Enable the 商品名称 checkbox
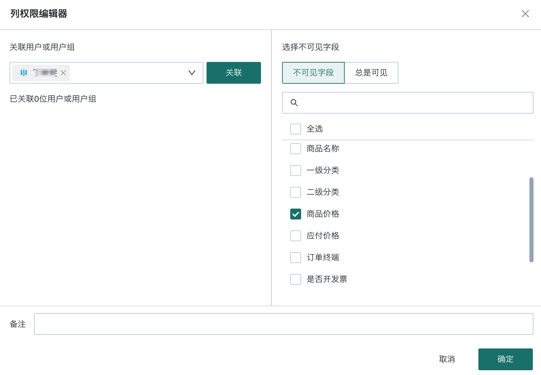This screenshot has width=541, height=375. (x=296, y=149)
